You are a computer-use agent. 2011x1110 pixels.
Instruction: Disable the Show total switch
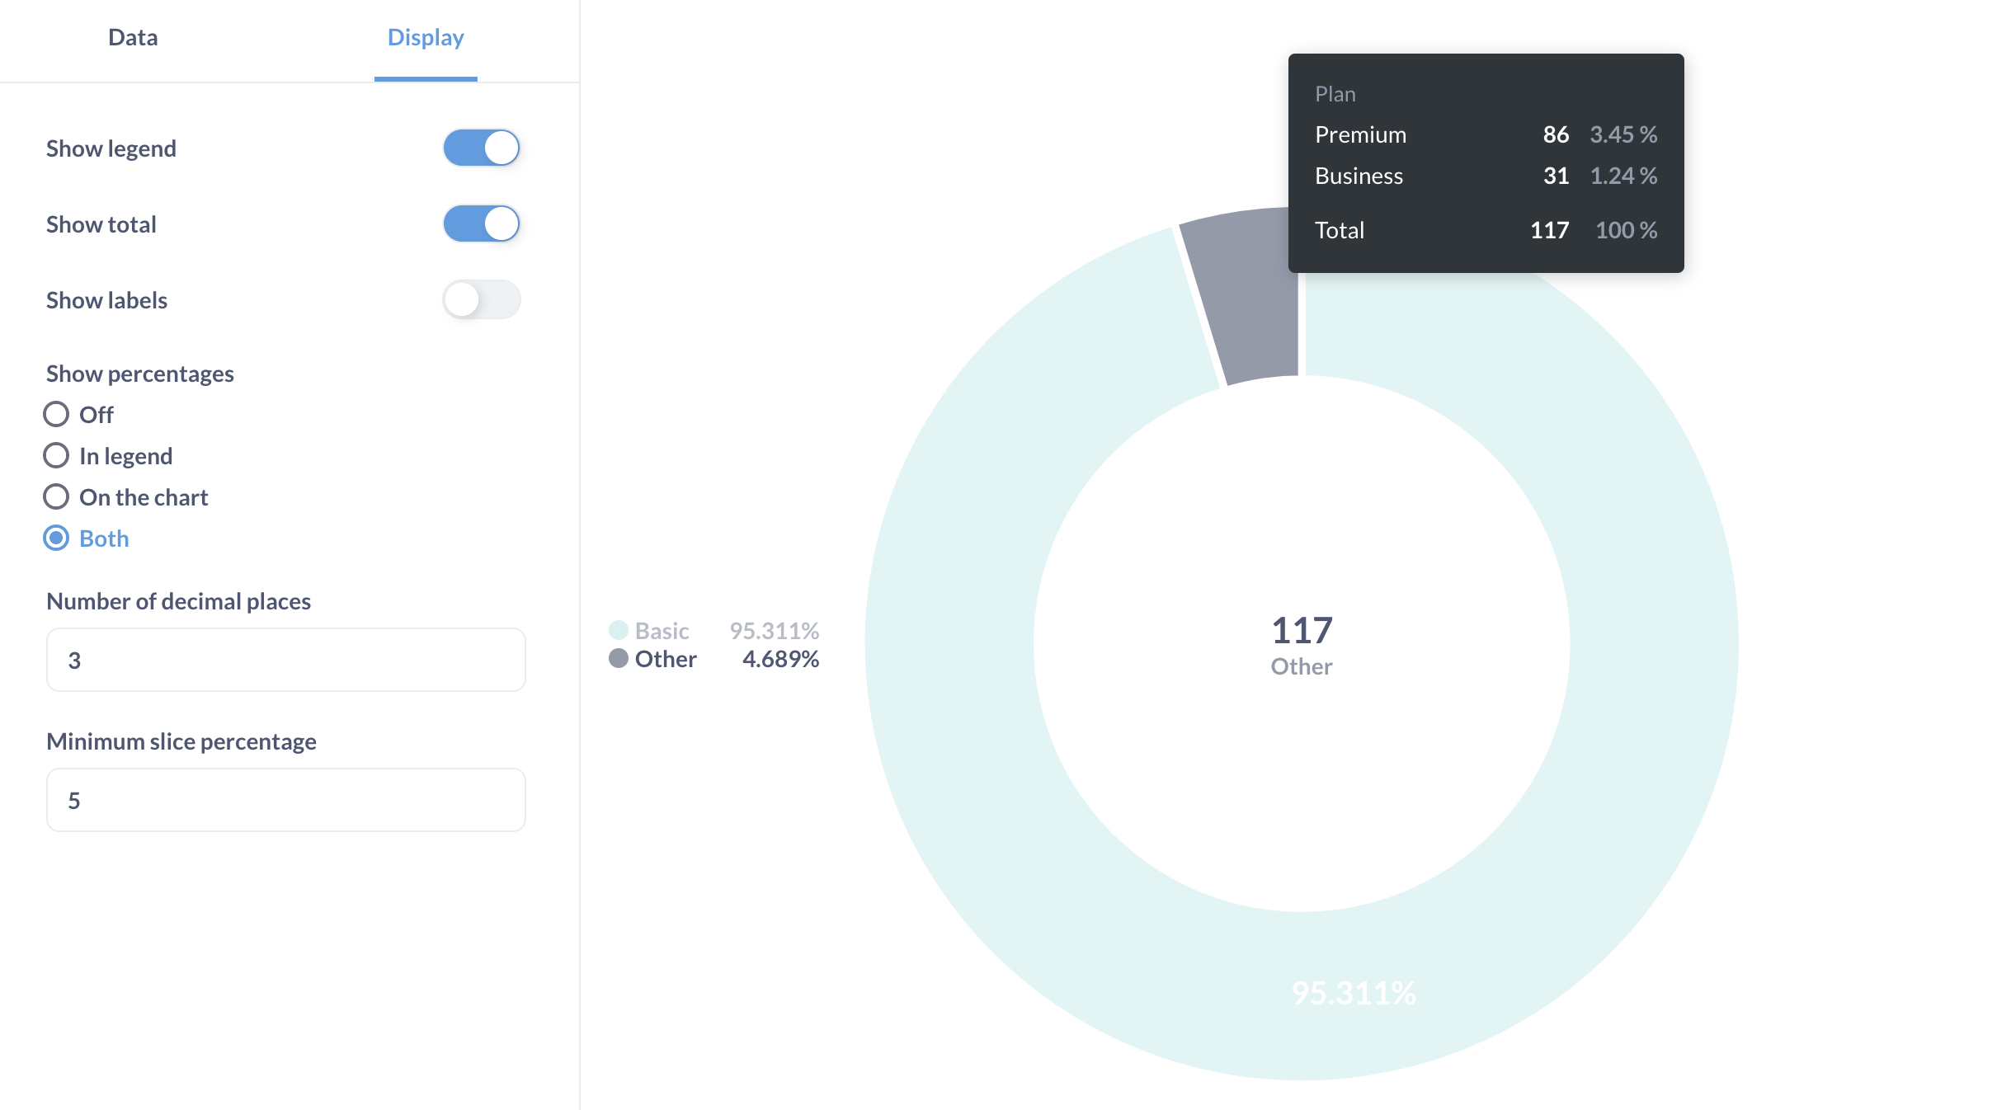click(x=482, y=224)
